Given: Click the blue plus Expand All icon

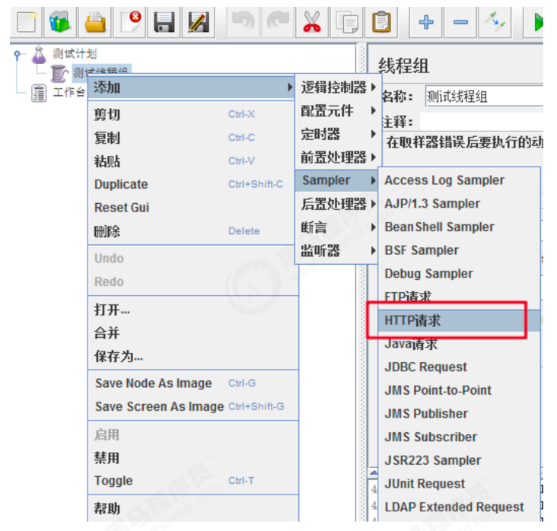Looking at the screenshot, I should click(x=426, y=22).
